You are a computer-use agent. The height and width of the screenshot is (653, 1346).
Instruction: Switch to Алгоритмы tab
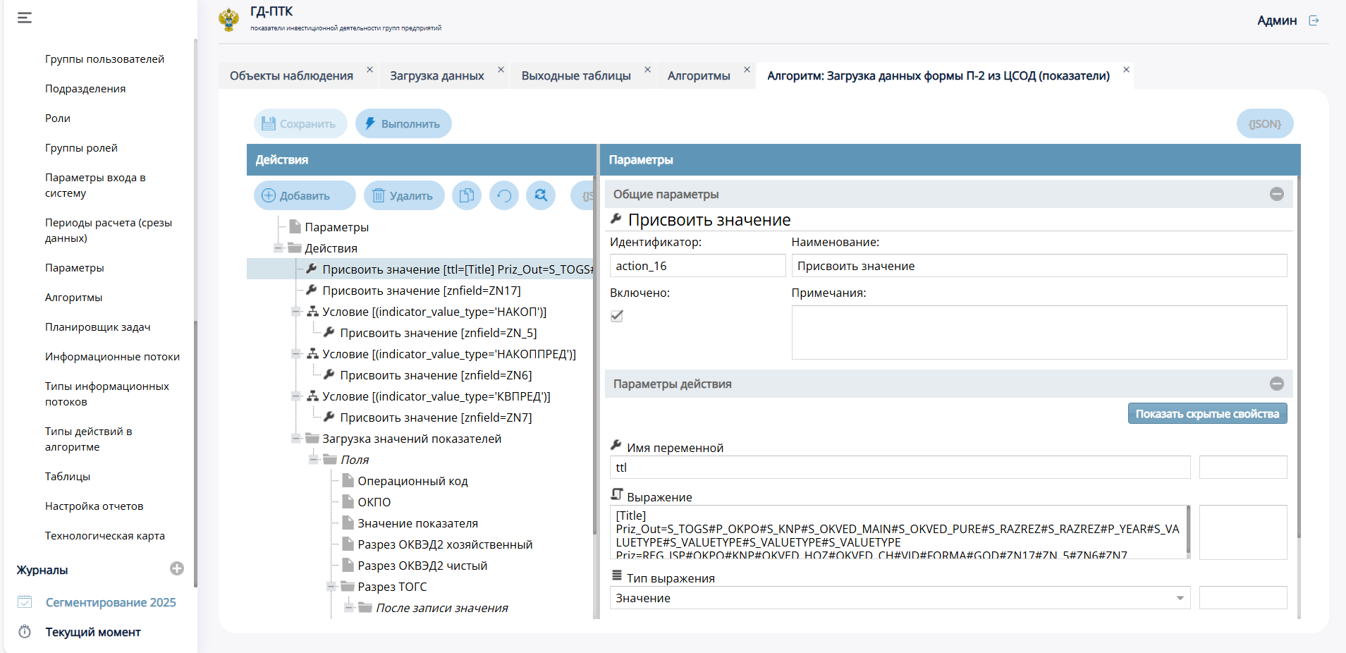(699, 75)
